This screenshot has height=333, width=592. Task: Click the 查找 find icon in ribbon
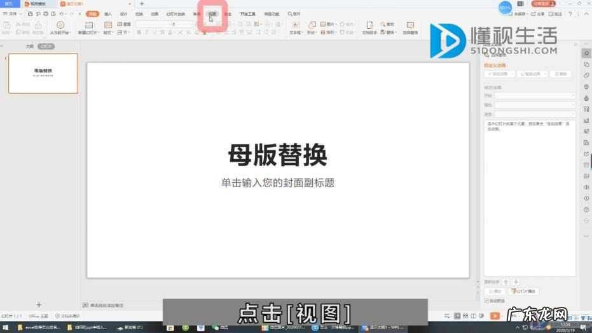point(383,24)
